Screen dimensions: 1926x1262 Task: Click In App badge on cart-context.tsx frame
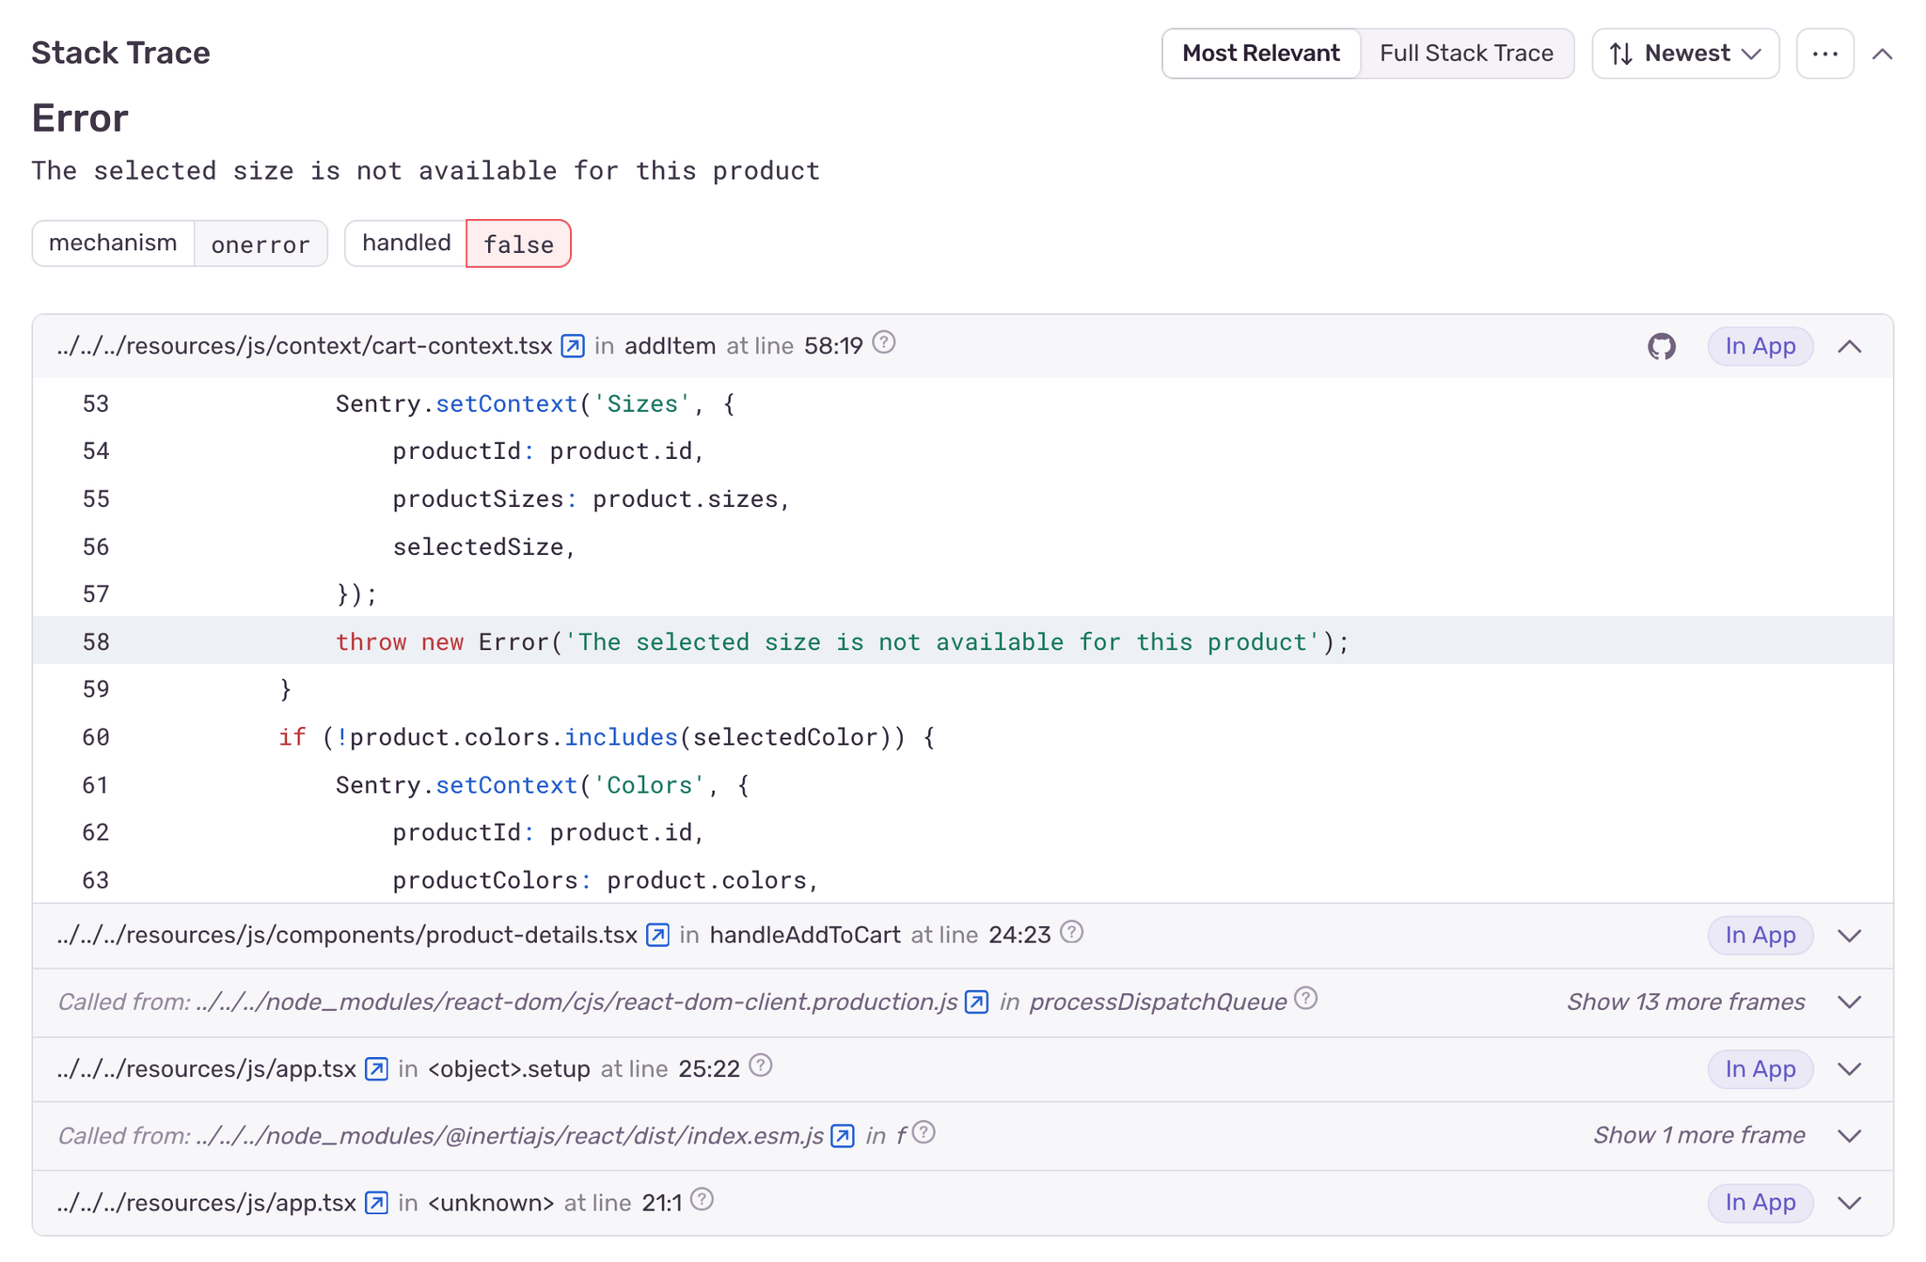[x=1760, y=346]
